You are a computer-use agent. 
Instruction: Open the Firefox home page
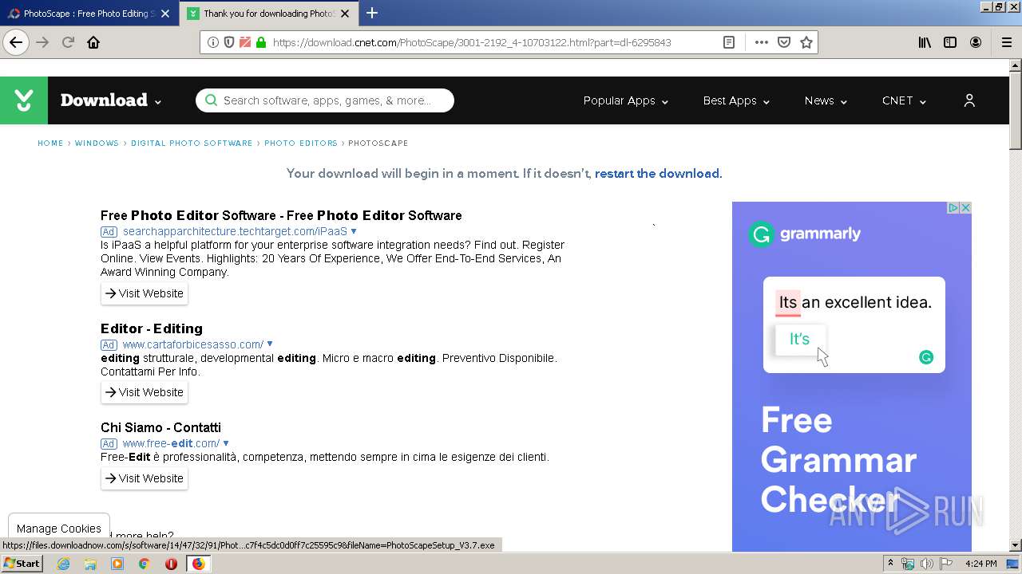click(x=93, y=42)
